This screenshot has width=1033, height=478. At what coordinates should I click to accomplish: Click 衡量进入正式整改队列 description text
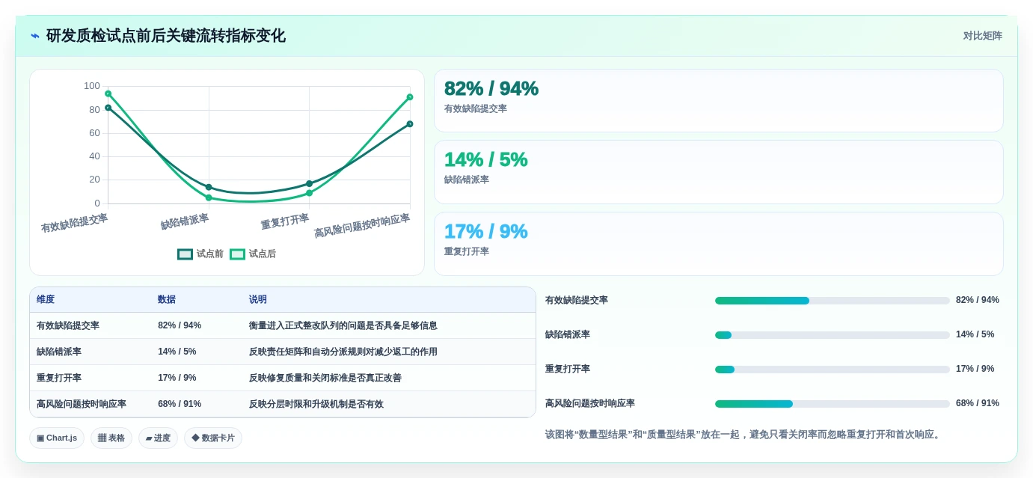(343, 325)
